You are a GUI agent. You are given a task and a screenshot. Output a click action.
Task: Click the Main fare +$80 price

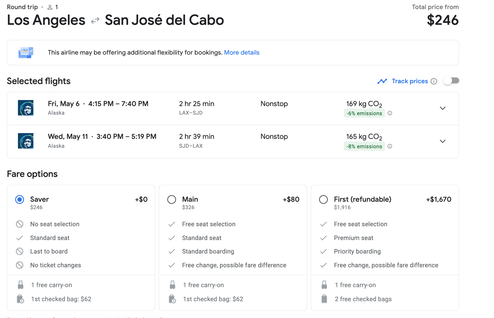[291, 200]
